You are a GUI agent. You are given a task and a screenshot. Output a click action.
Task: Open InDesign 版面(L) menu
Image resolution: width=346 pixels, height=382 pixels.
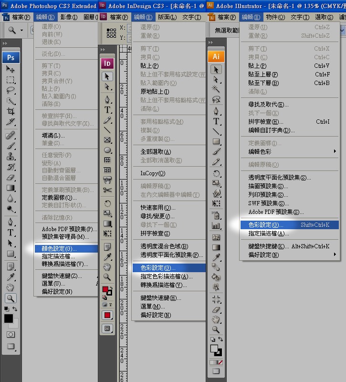coord(168,17)
